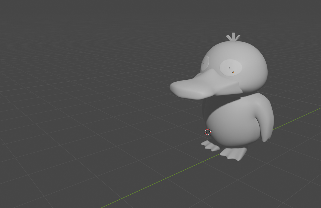Click the orange origin dot on the duck
The width and height of the screenshot is (321, 208).
(x=233, y=72)
